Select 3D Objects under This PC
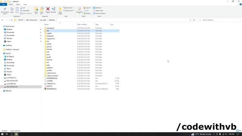This screenshot has width=242, height=136. [10, 57]
